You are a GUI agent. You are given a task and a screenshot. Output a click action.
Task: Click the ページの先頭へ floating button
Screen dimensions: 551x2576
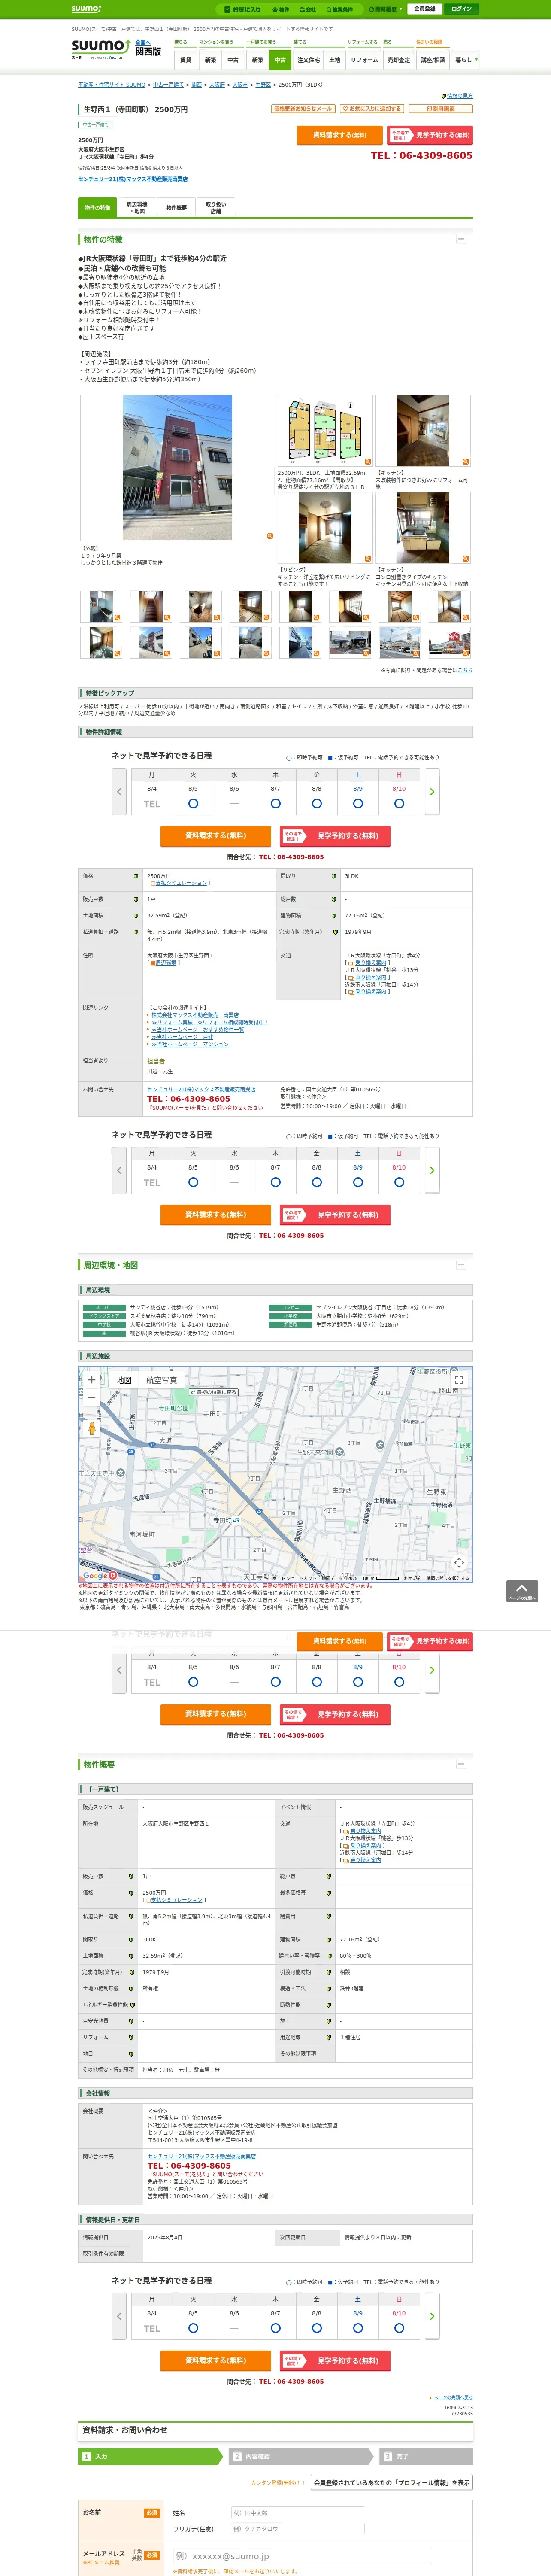point(522,1591)
